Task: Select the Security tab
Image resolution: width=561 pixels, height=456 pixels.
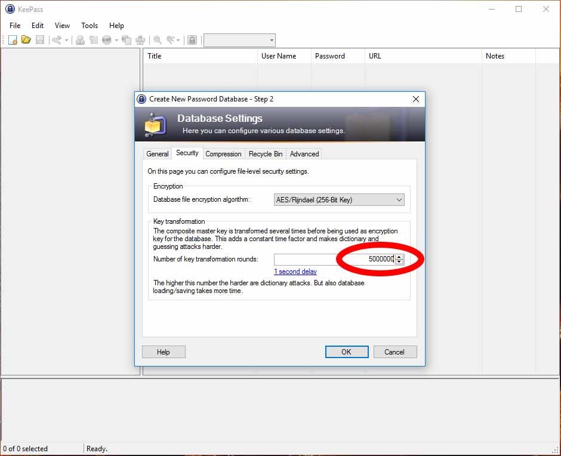Action: (x=187, y=153)
